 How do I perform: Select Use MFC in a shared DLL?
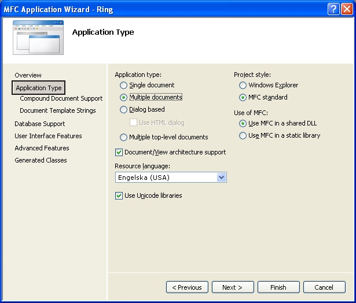pos(243,123)
